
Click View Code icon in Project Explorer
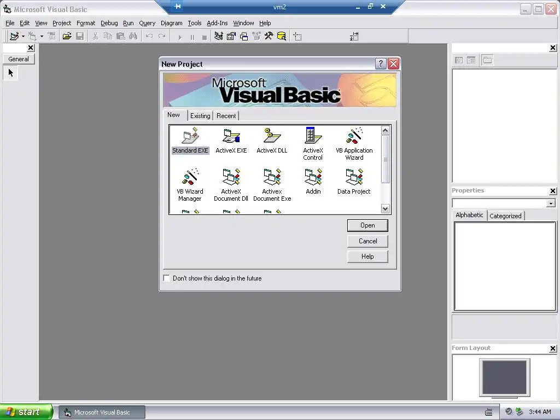[459, 60]
